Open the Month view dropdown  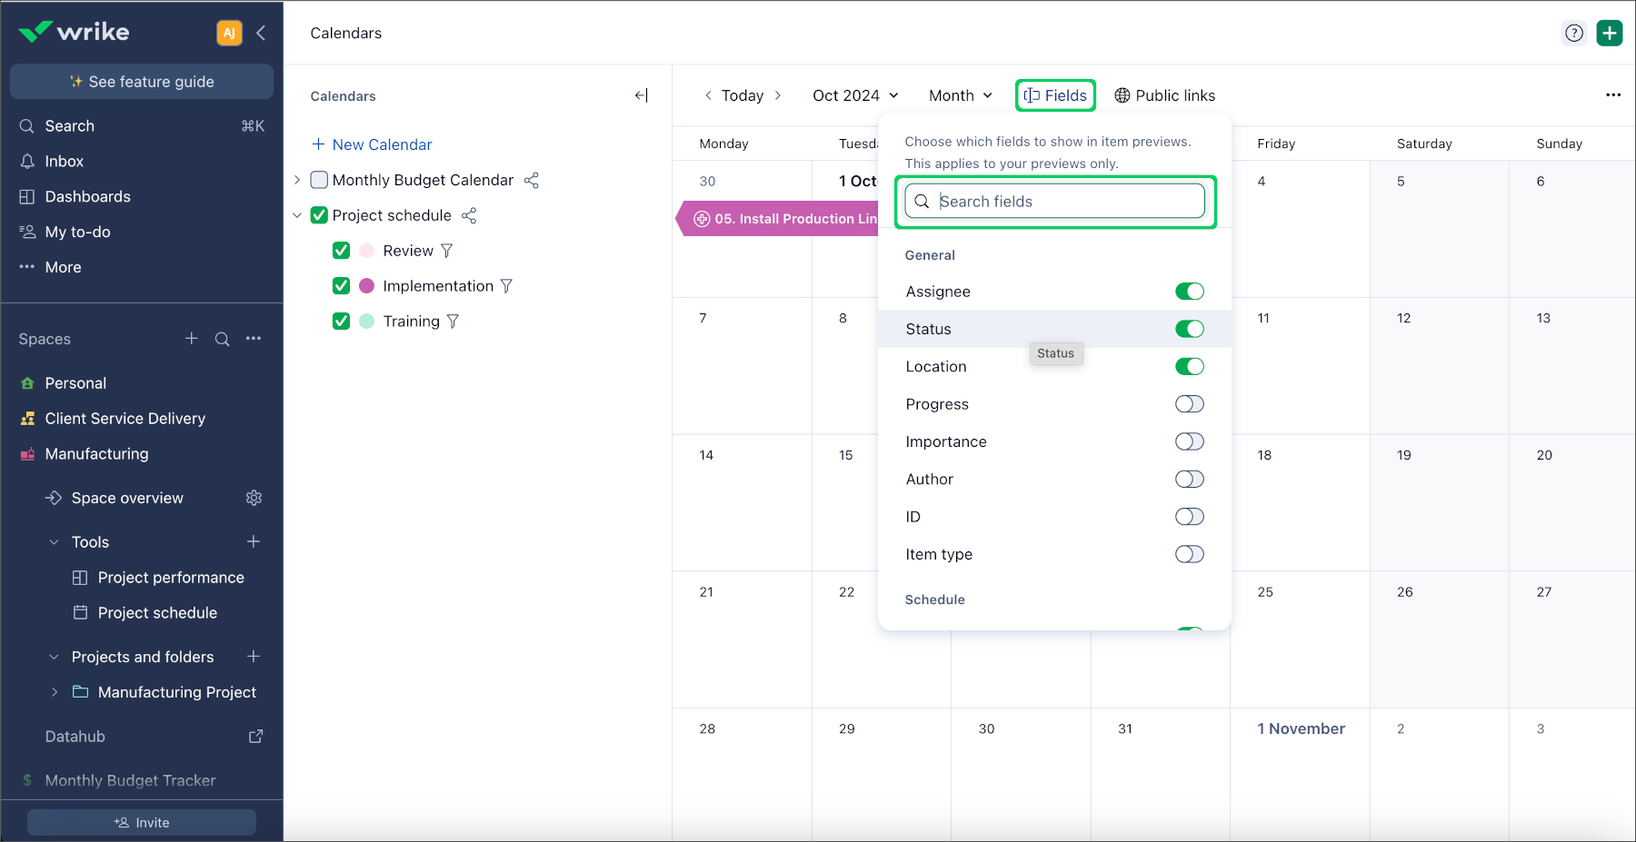pyautogui.click(x=960, y=95)
